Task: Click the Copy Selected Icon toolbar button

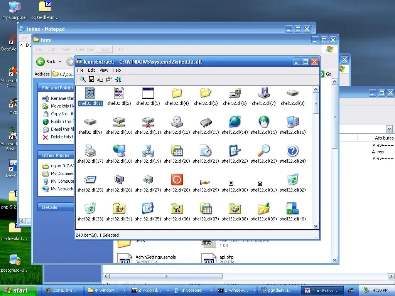Action: (x=100, y=79)
